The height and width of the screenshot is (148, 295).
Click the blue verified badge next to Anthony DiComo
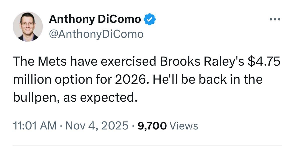coord(149,19)
